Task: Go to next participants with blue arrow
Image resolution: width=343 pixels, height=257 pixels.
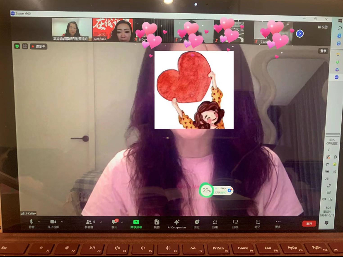Action: [300, 34]
